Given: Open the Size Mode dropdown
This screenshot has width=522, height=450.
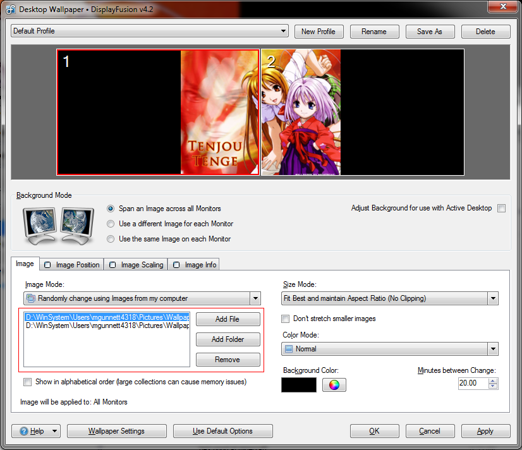Looking at the screenshot, I should tap(390, 298).
